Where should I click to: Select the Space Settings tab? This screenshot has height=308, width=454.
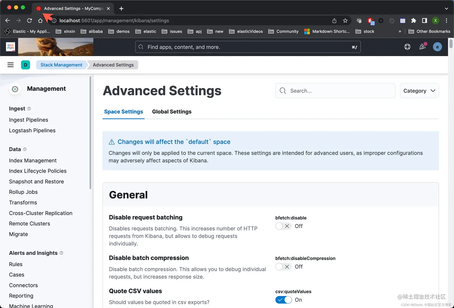point(123,112)
